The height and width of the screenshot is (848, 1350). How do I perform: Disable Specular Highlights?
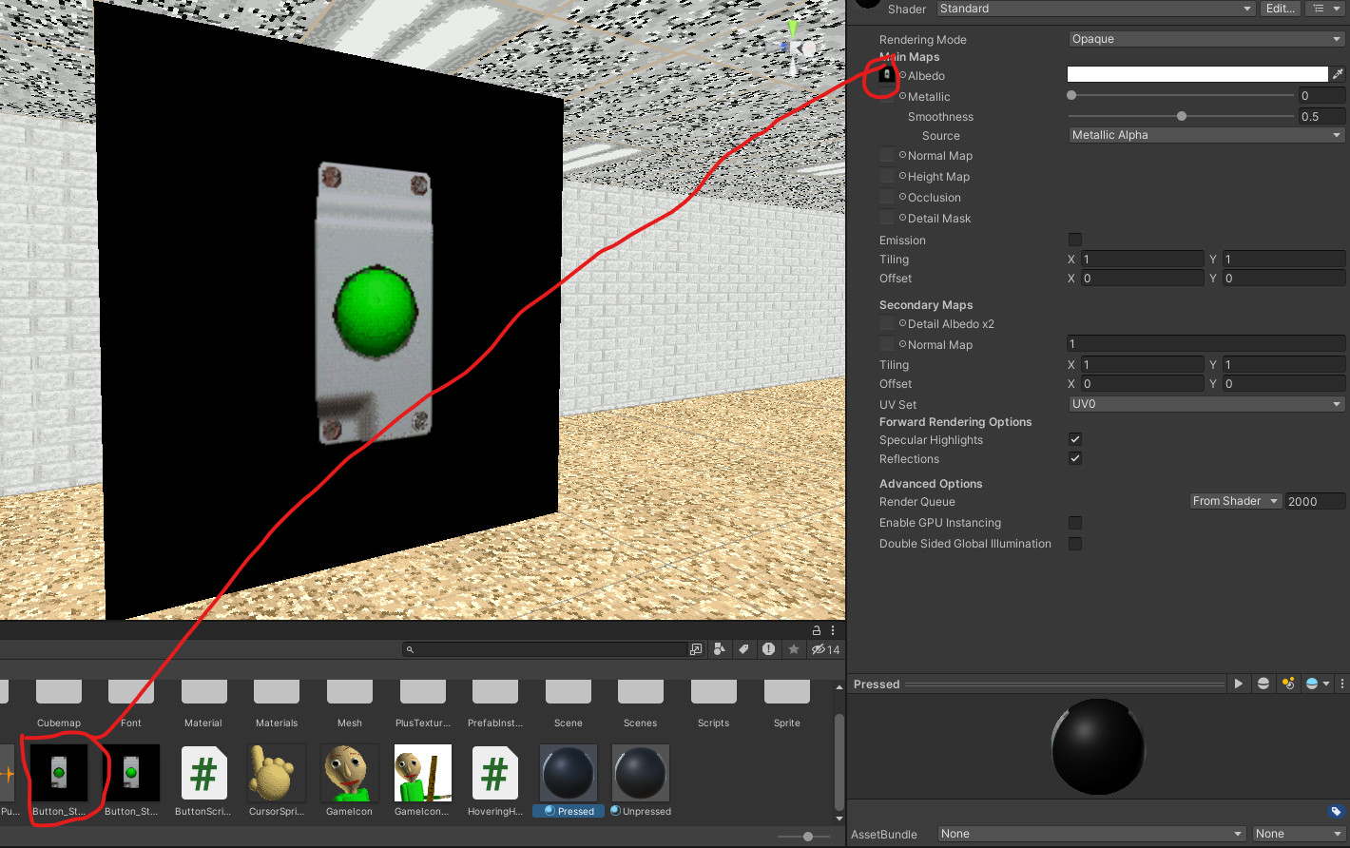click(1075, 439)
